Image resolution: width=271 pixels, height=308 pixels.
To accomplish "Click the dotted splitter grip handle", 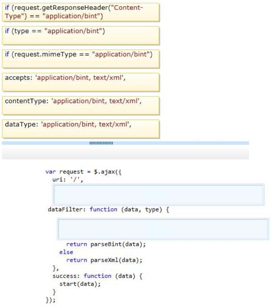I will coord(101,143).
